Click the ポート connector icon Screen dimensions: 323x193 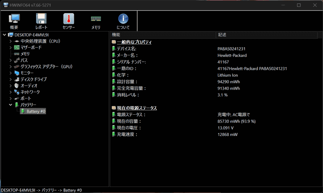[x=17, y=99]
